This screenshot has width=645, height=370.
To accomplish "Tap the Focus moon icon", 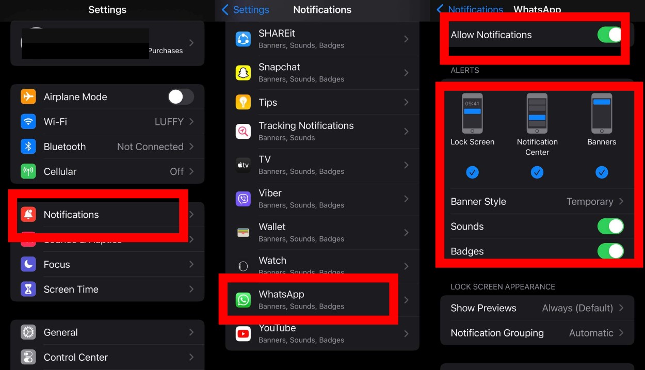I will pos(28,264).
